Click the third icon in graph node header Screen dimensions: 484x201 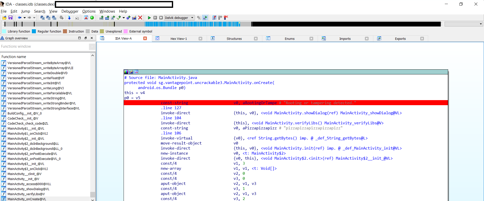136,72
